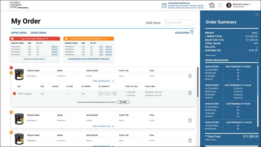Remove the last out of stock Shishkaberry row

tap(55, 54)
